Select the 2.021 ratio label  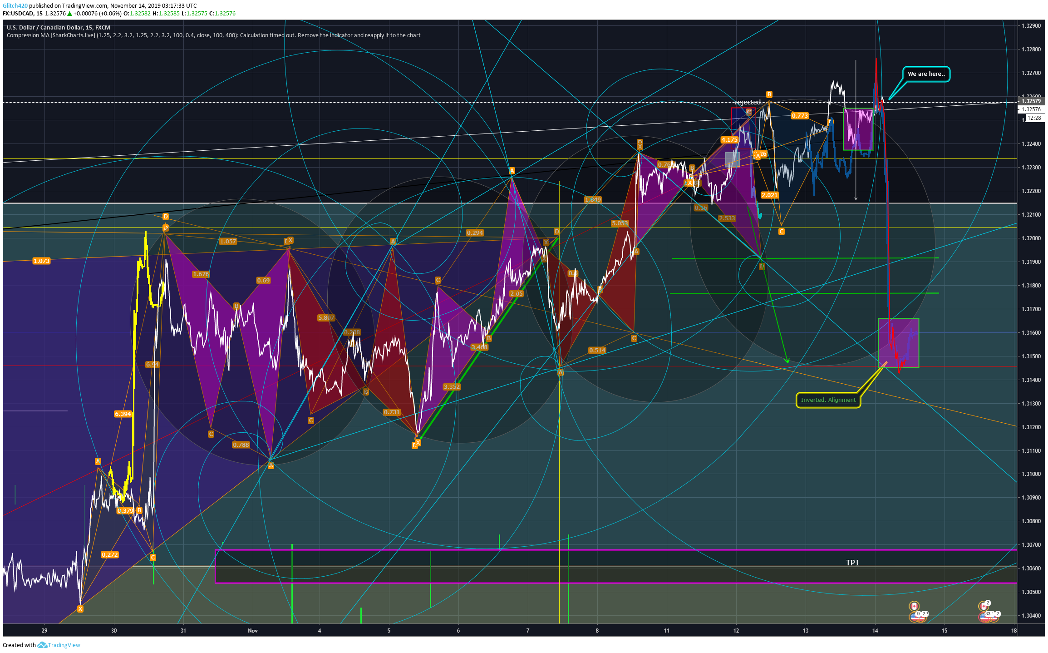pos(769,195)
